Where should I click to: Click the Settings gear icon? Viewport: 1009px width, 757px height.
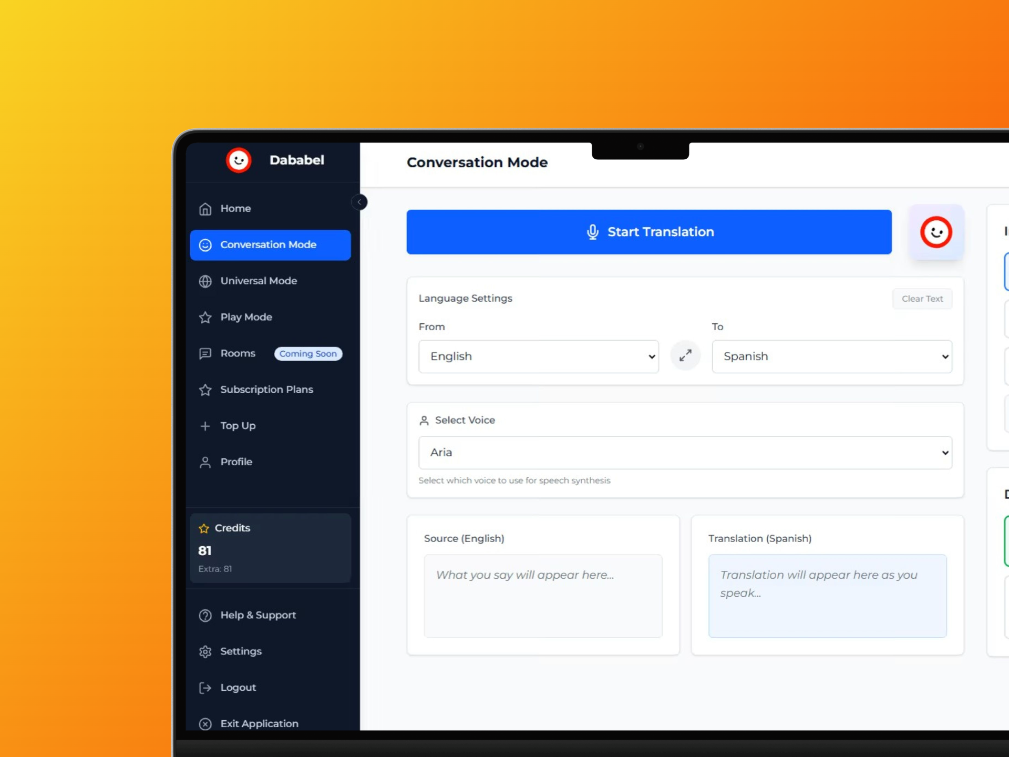tap(205, 652)
